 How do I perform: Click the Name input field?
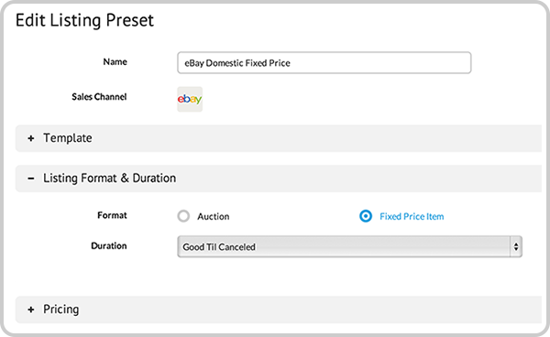[x=324, y=62]
